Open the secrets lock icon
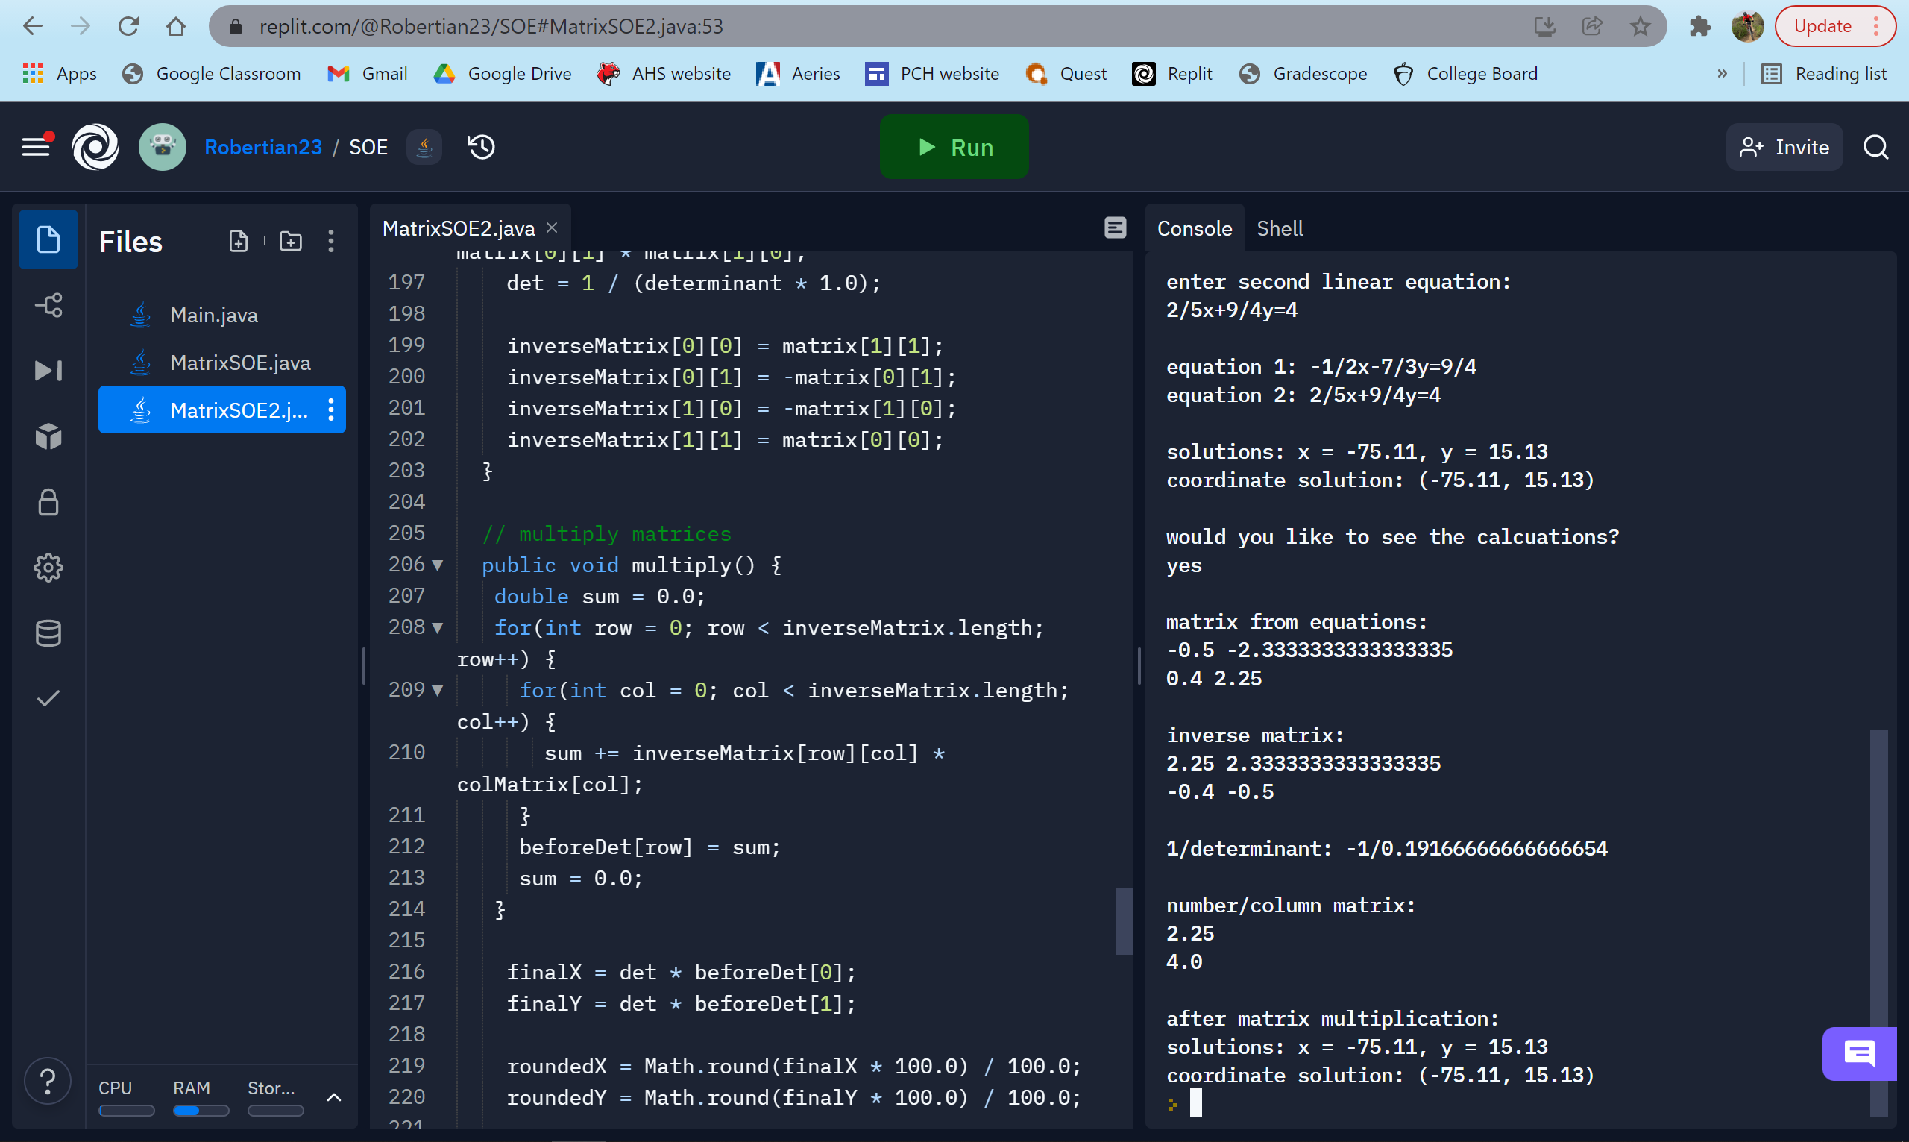The image size is (1909, 1142). point(48,503)
